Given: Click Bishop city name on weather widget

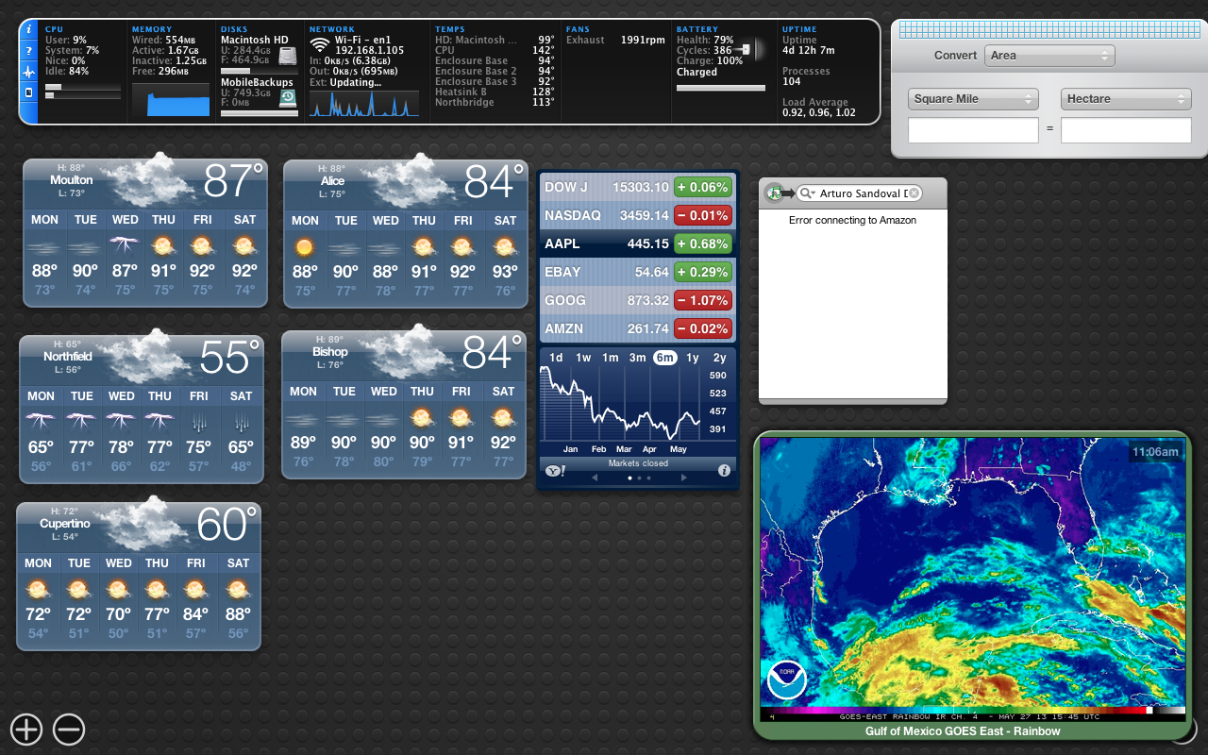Looking at the screenshot, I should pos(330,352).
